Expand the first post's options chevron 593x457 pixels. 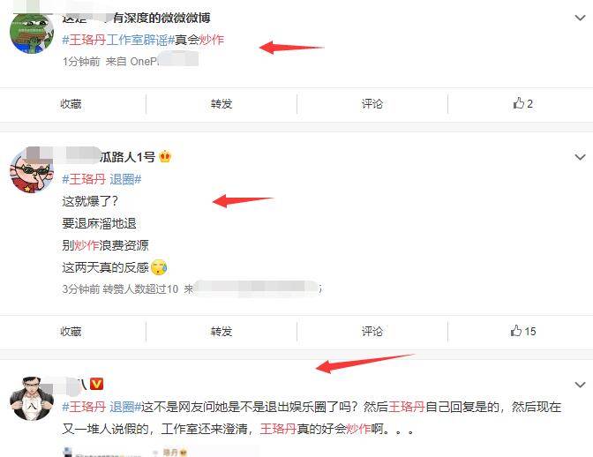[x=580, y=18]
